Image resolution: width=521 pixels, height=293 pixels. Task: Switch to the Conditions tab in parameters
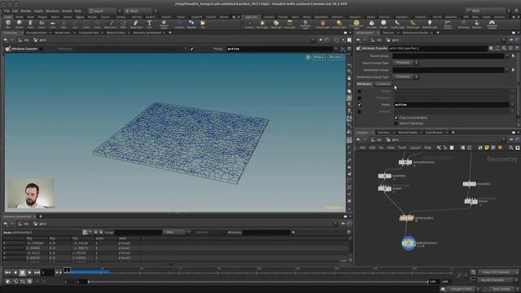[383, 84]
